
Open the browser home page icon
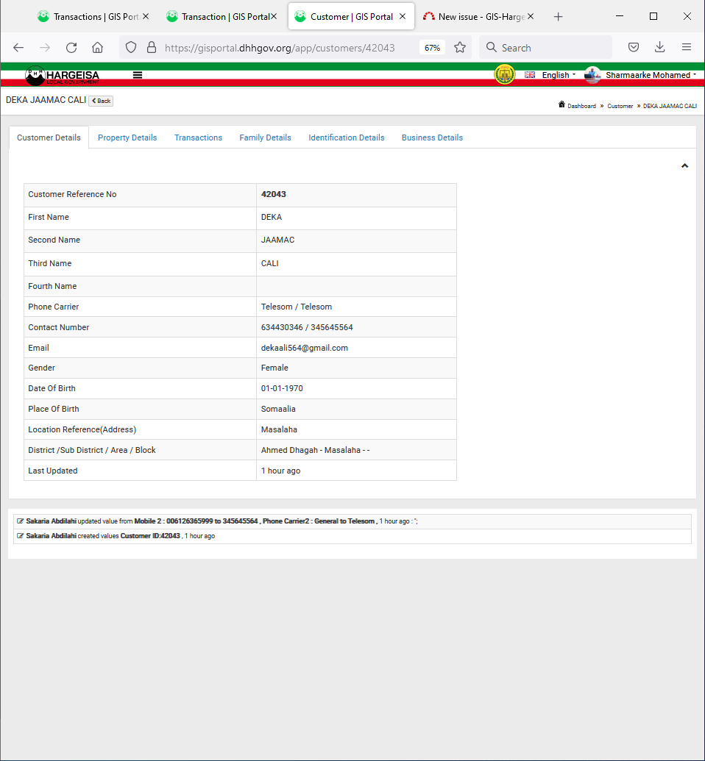[x=98, y=48]
